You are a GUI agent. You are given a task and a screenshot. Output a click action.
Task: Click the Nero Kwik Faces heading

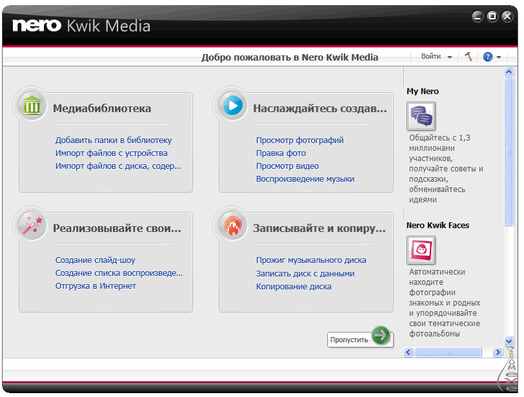tap(438, 226)
